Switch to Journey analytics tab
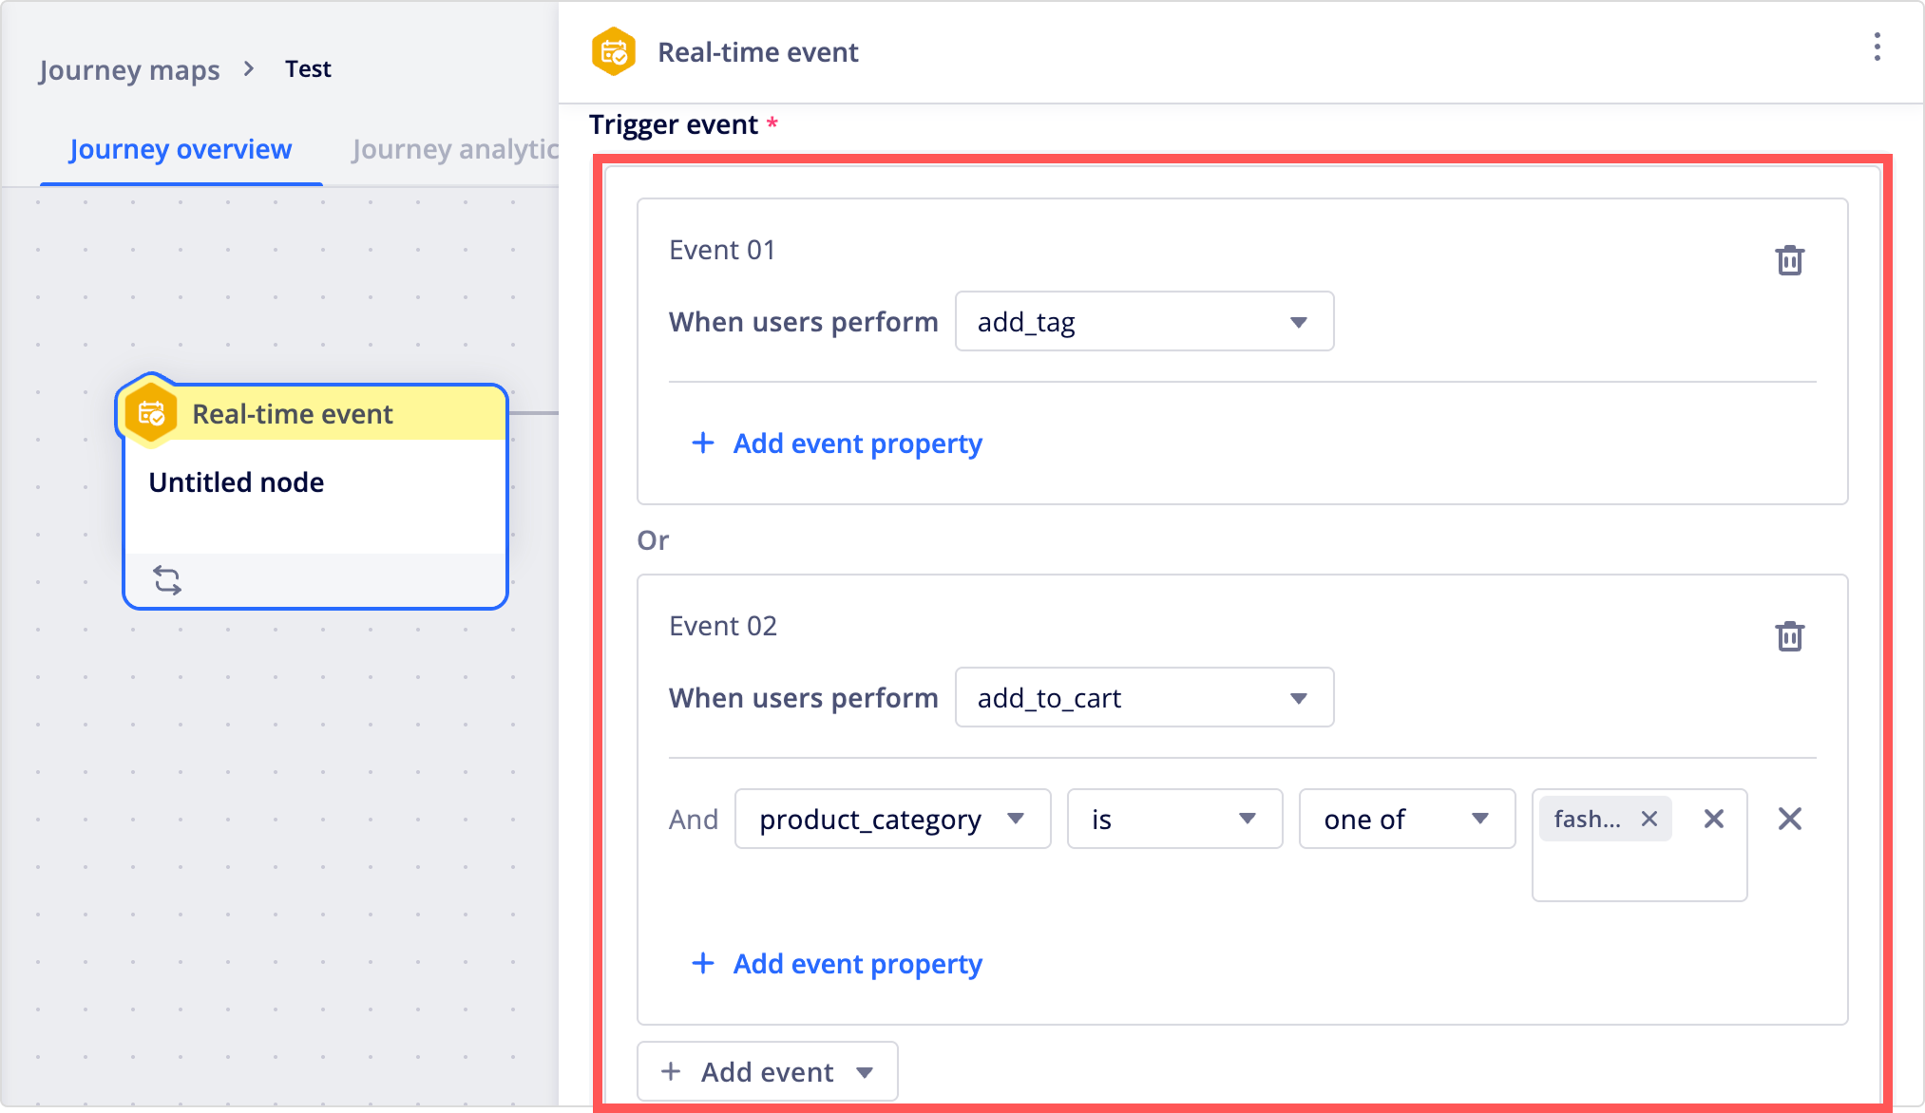Viewport: 1925px width, 1113px height. [455, 149]
